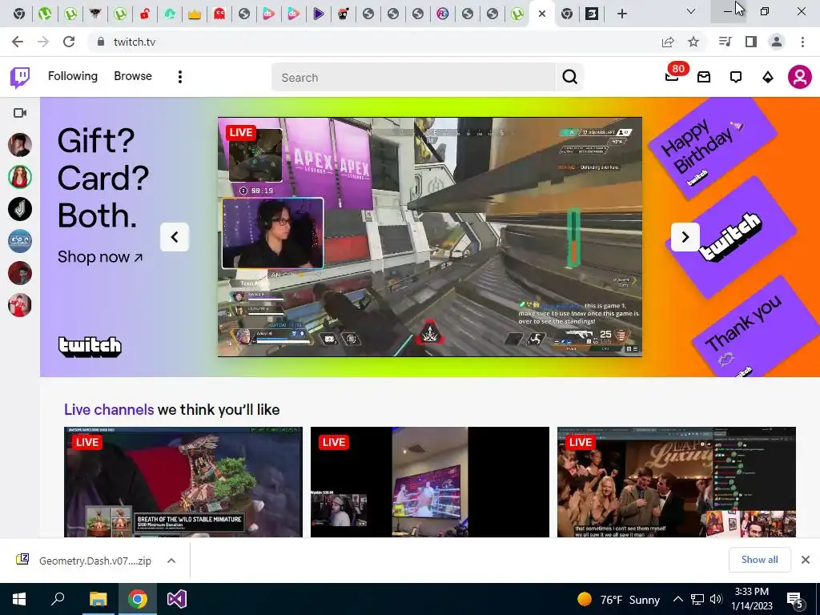Open Visual Studio from taskbar

(x=177, y=599)
